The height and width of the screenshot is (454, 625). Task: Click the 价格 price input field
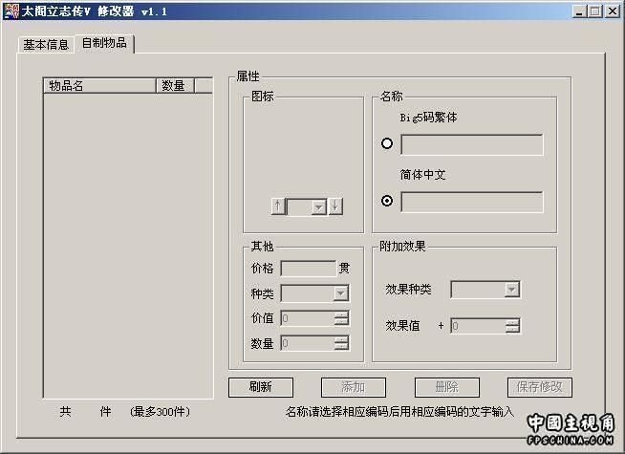click(309, 269)
